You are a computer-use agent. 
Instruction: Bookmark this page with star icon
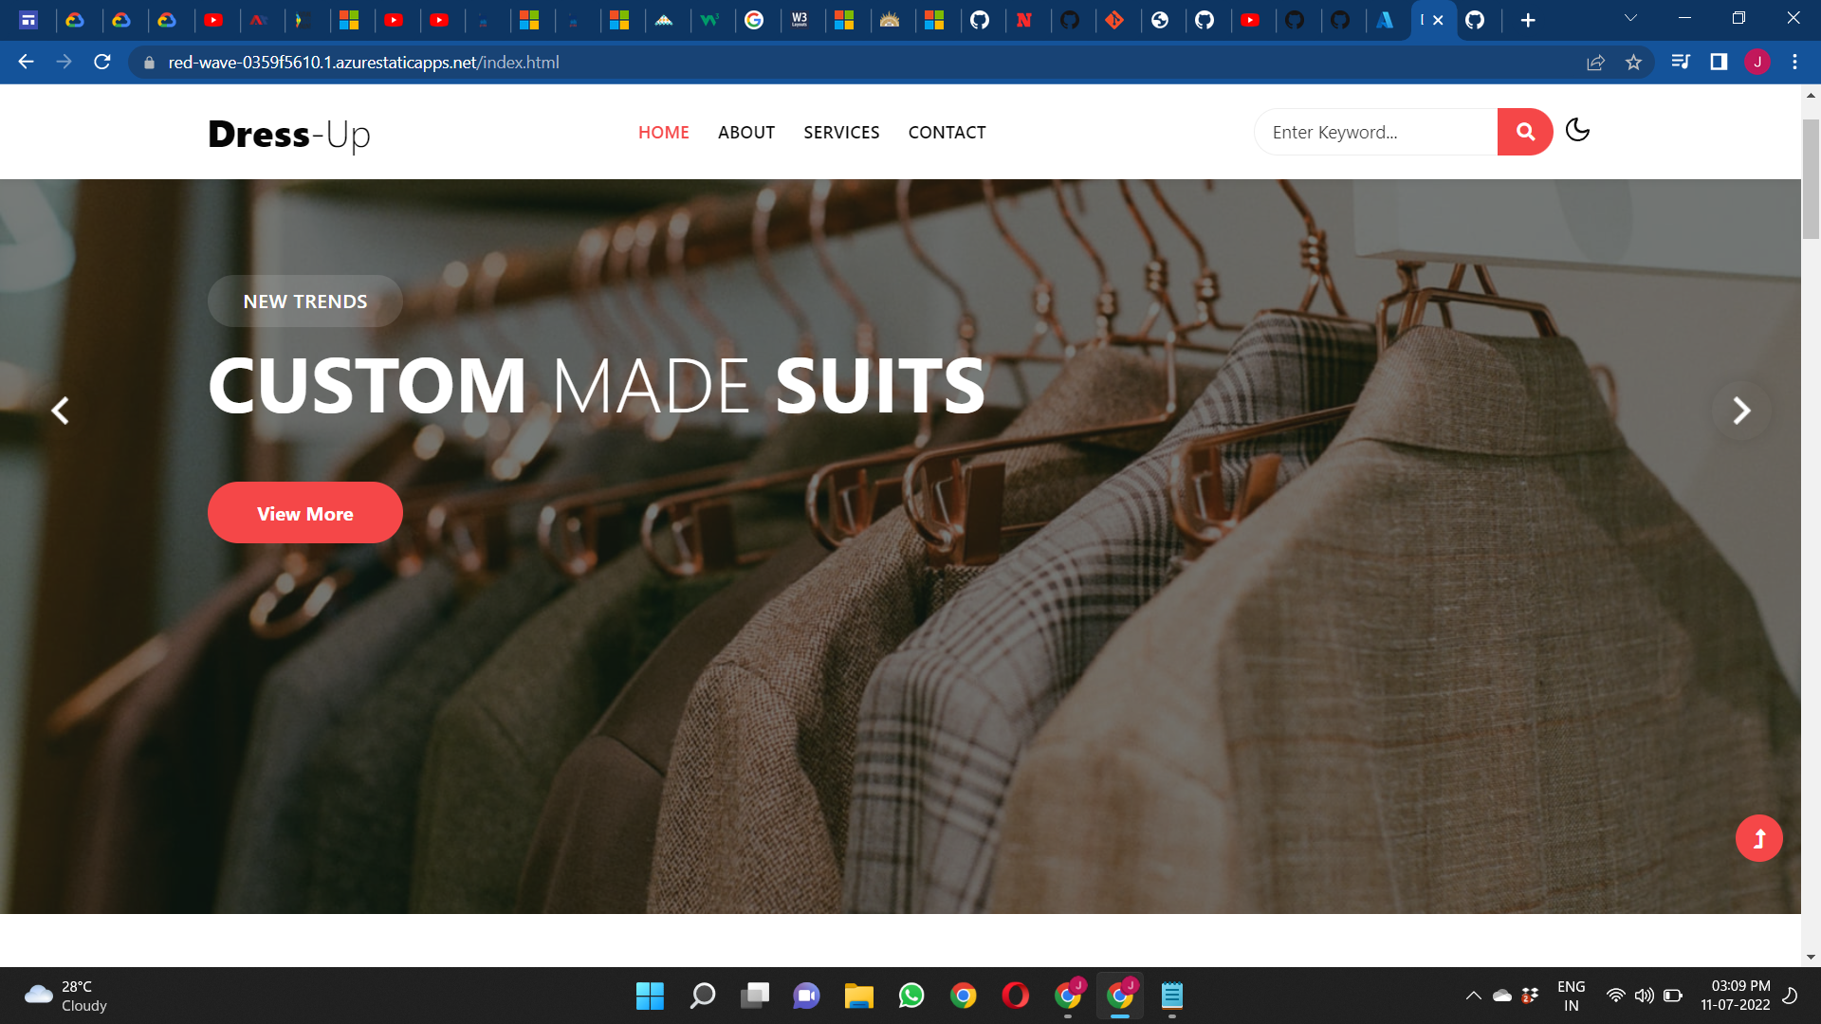pos(1633,63)
